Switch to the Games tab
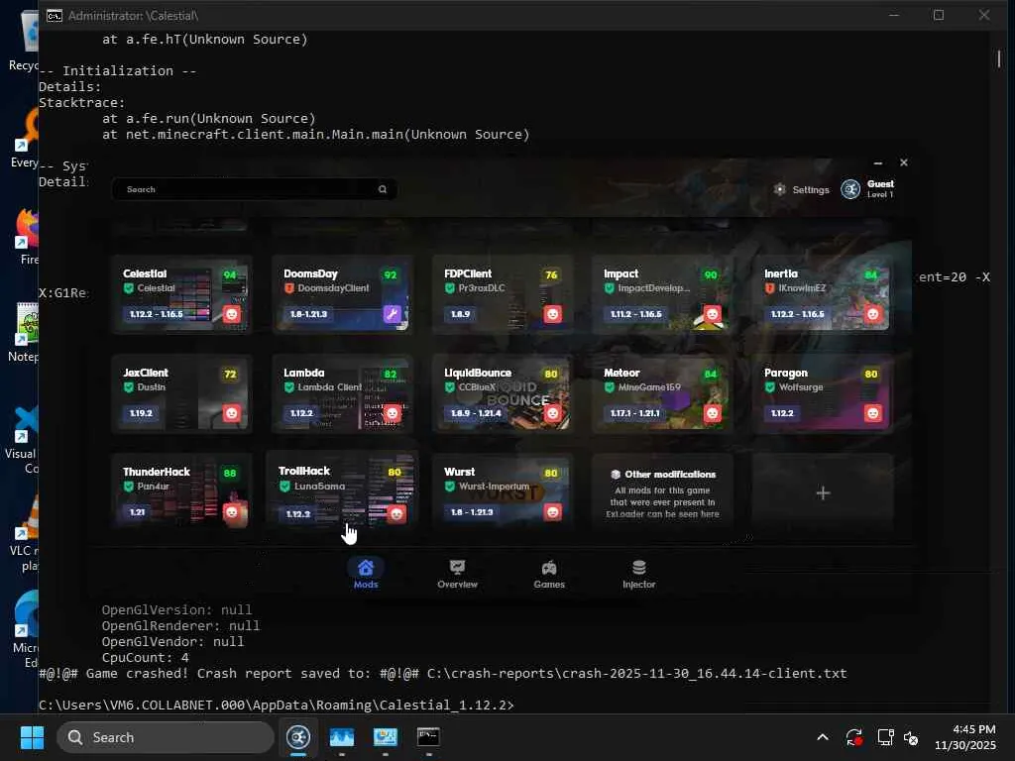 [549, 574]
